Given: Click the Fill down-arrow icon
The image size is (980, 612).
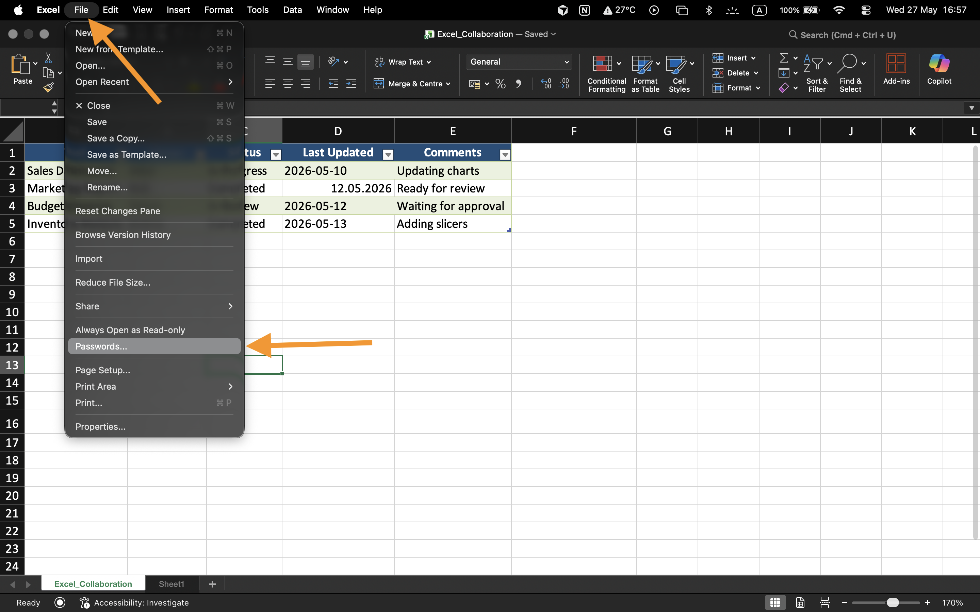Looking at the screenshot, I should click(x=784, y=73).
